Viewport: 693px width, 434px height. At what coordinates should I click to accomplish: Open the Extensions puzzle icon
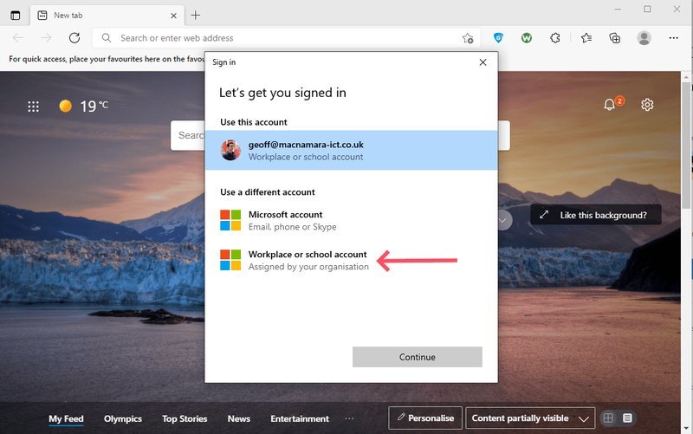coord(555,38)
